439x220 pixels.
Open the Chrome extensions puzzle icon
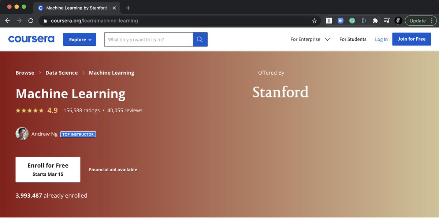pos(375,20)
